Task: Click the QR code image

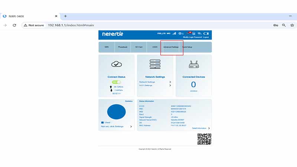Action: 205,139
